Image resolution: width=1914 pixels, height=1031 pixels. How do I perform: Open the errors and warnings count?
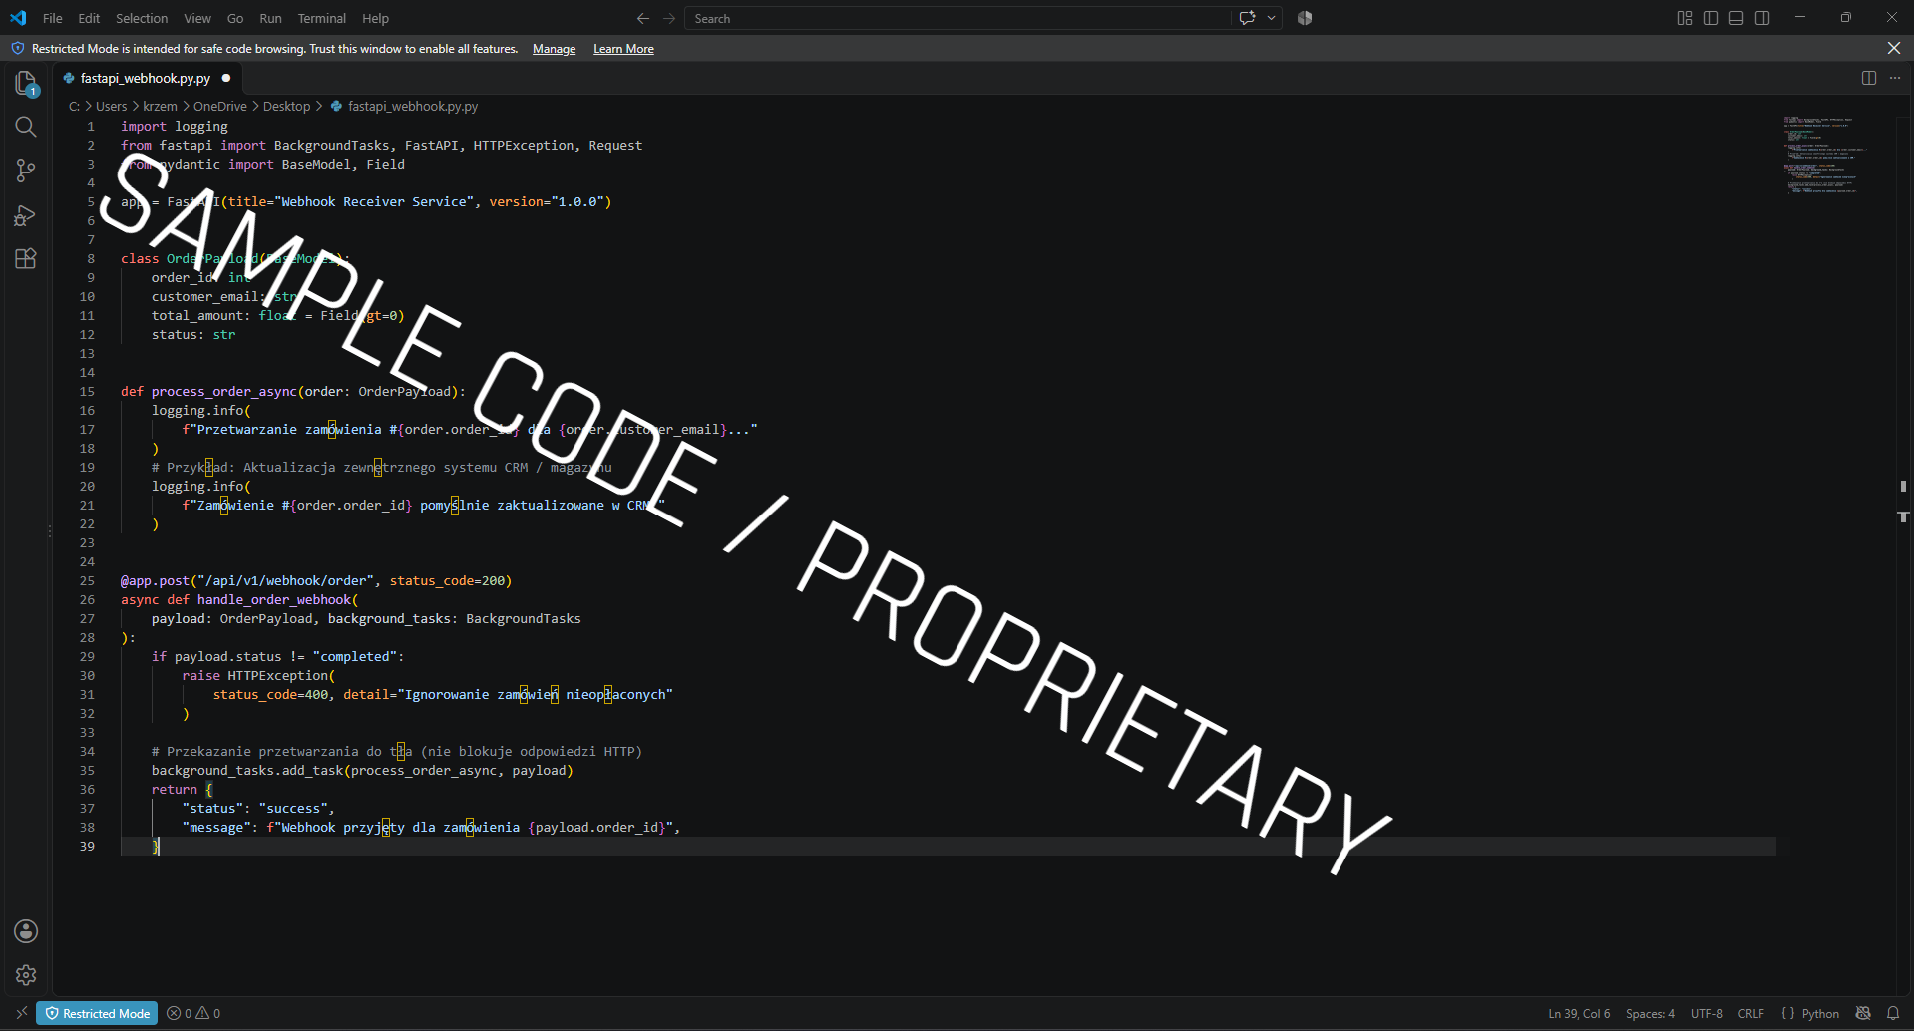[x=193, y=1013]
